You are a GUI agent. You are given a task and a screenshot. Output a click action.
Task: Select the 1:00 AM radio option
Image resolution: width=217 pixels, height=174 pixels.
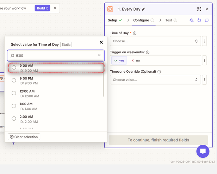(x=14, y=106)
